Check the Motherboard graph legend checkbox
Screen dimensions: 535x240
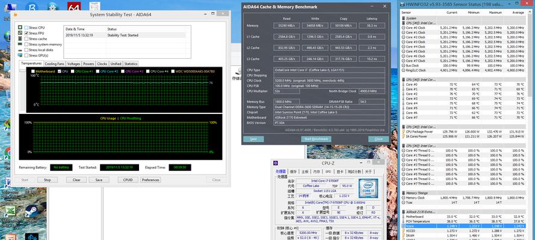pyautogui.click(x=32, y=71)
